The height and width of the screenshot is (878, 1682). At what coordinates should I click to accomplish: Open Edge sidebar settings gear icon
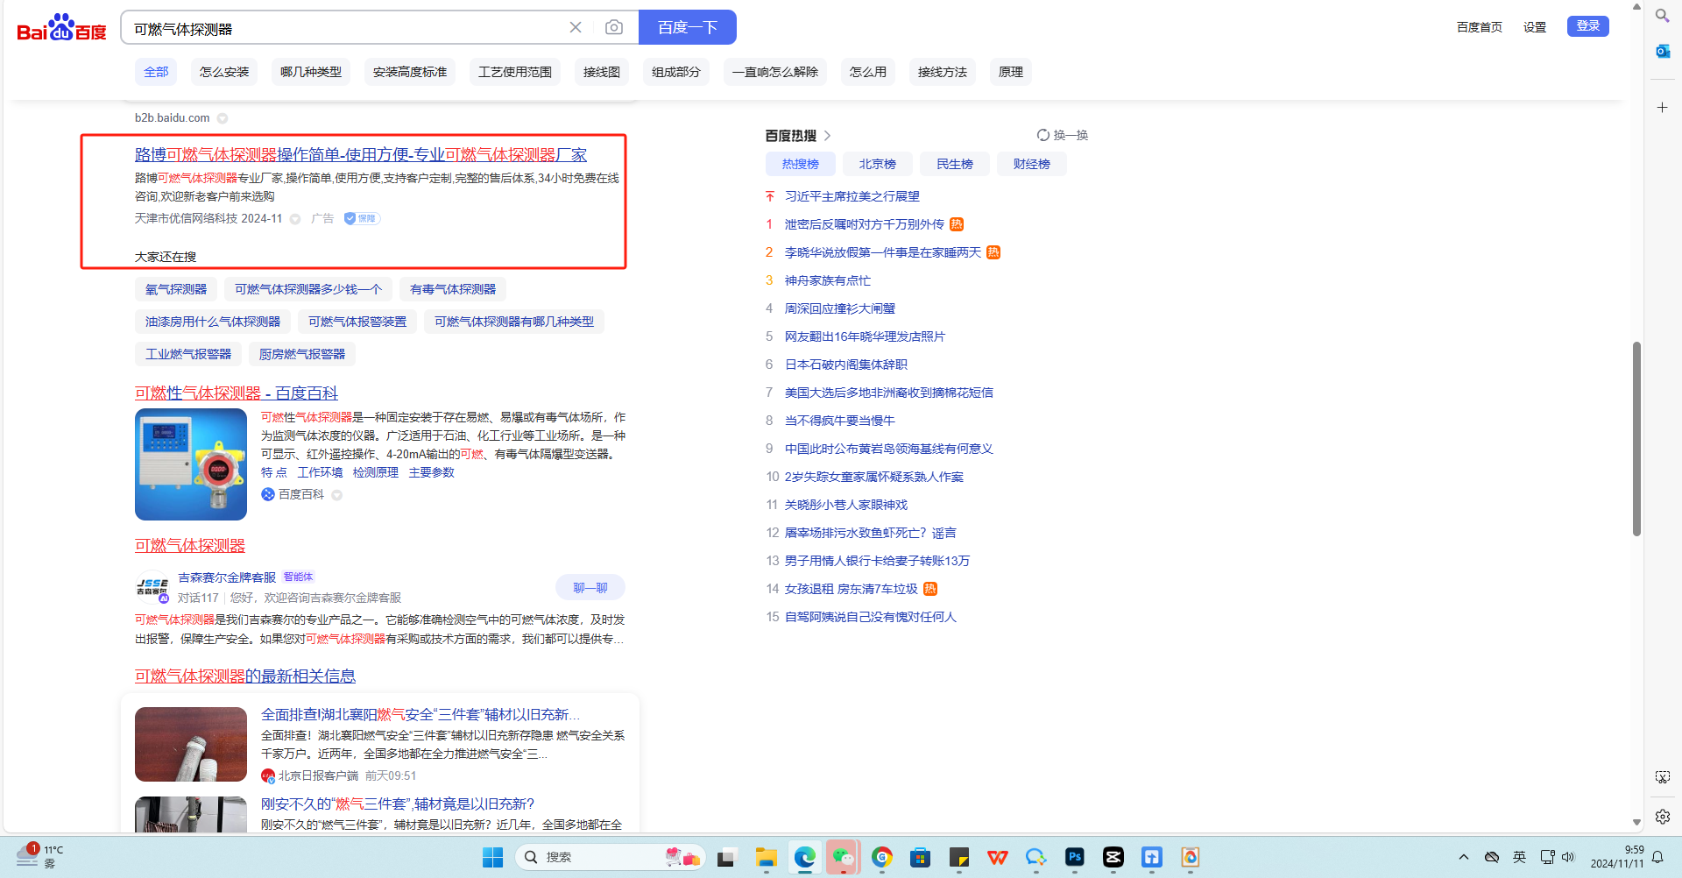click(x=1662, y=816)
